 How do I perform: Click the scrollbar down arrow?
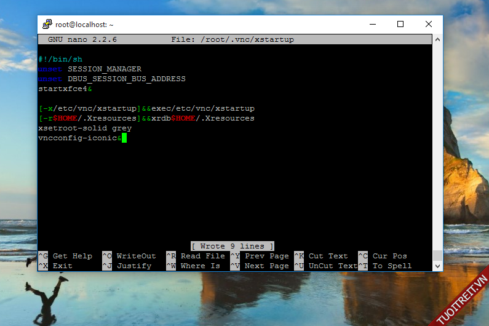tap(437, 266)
